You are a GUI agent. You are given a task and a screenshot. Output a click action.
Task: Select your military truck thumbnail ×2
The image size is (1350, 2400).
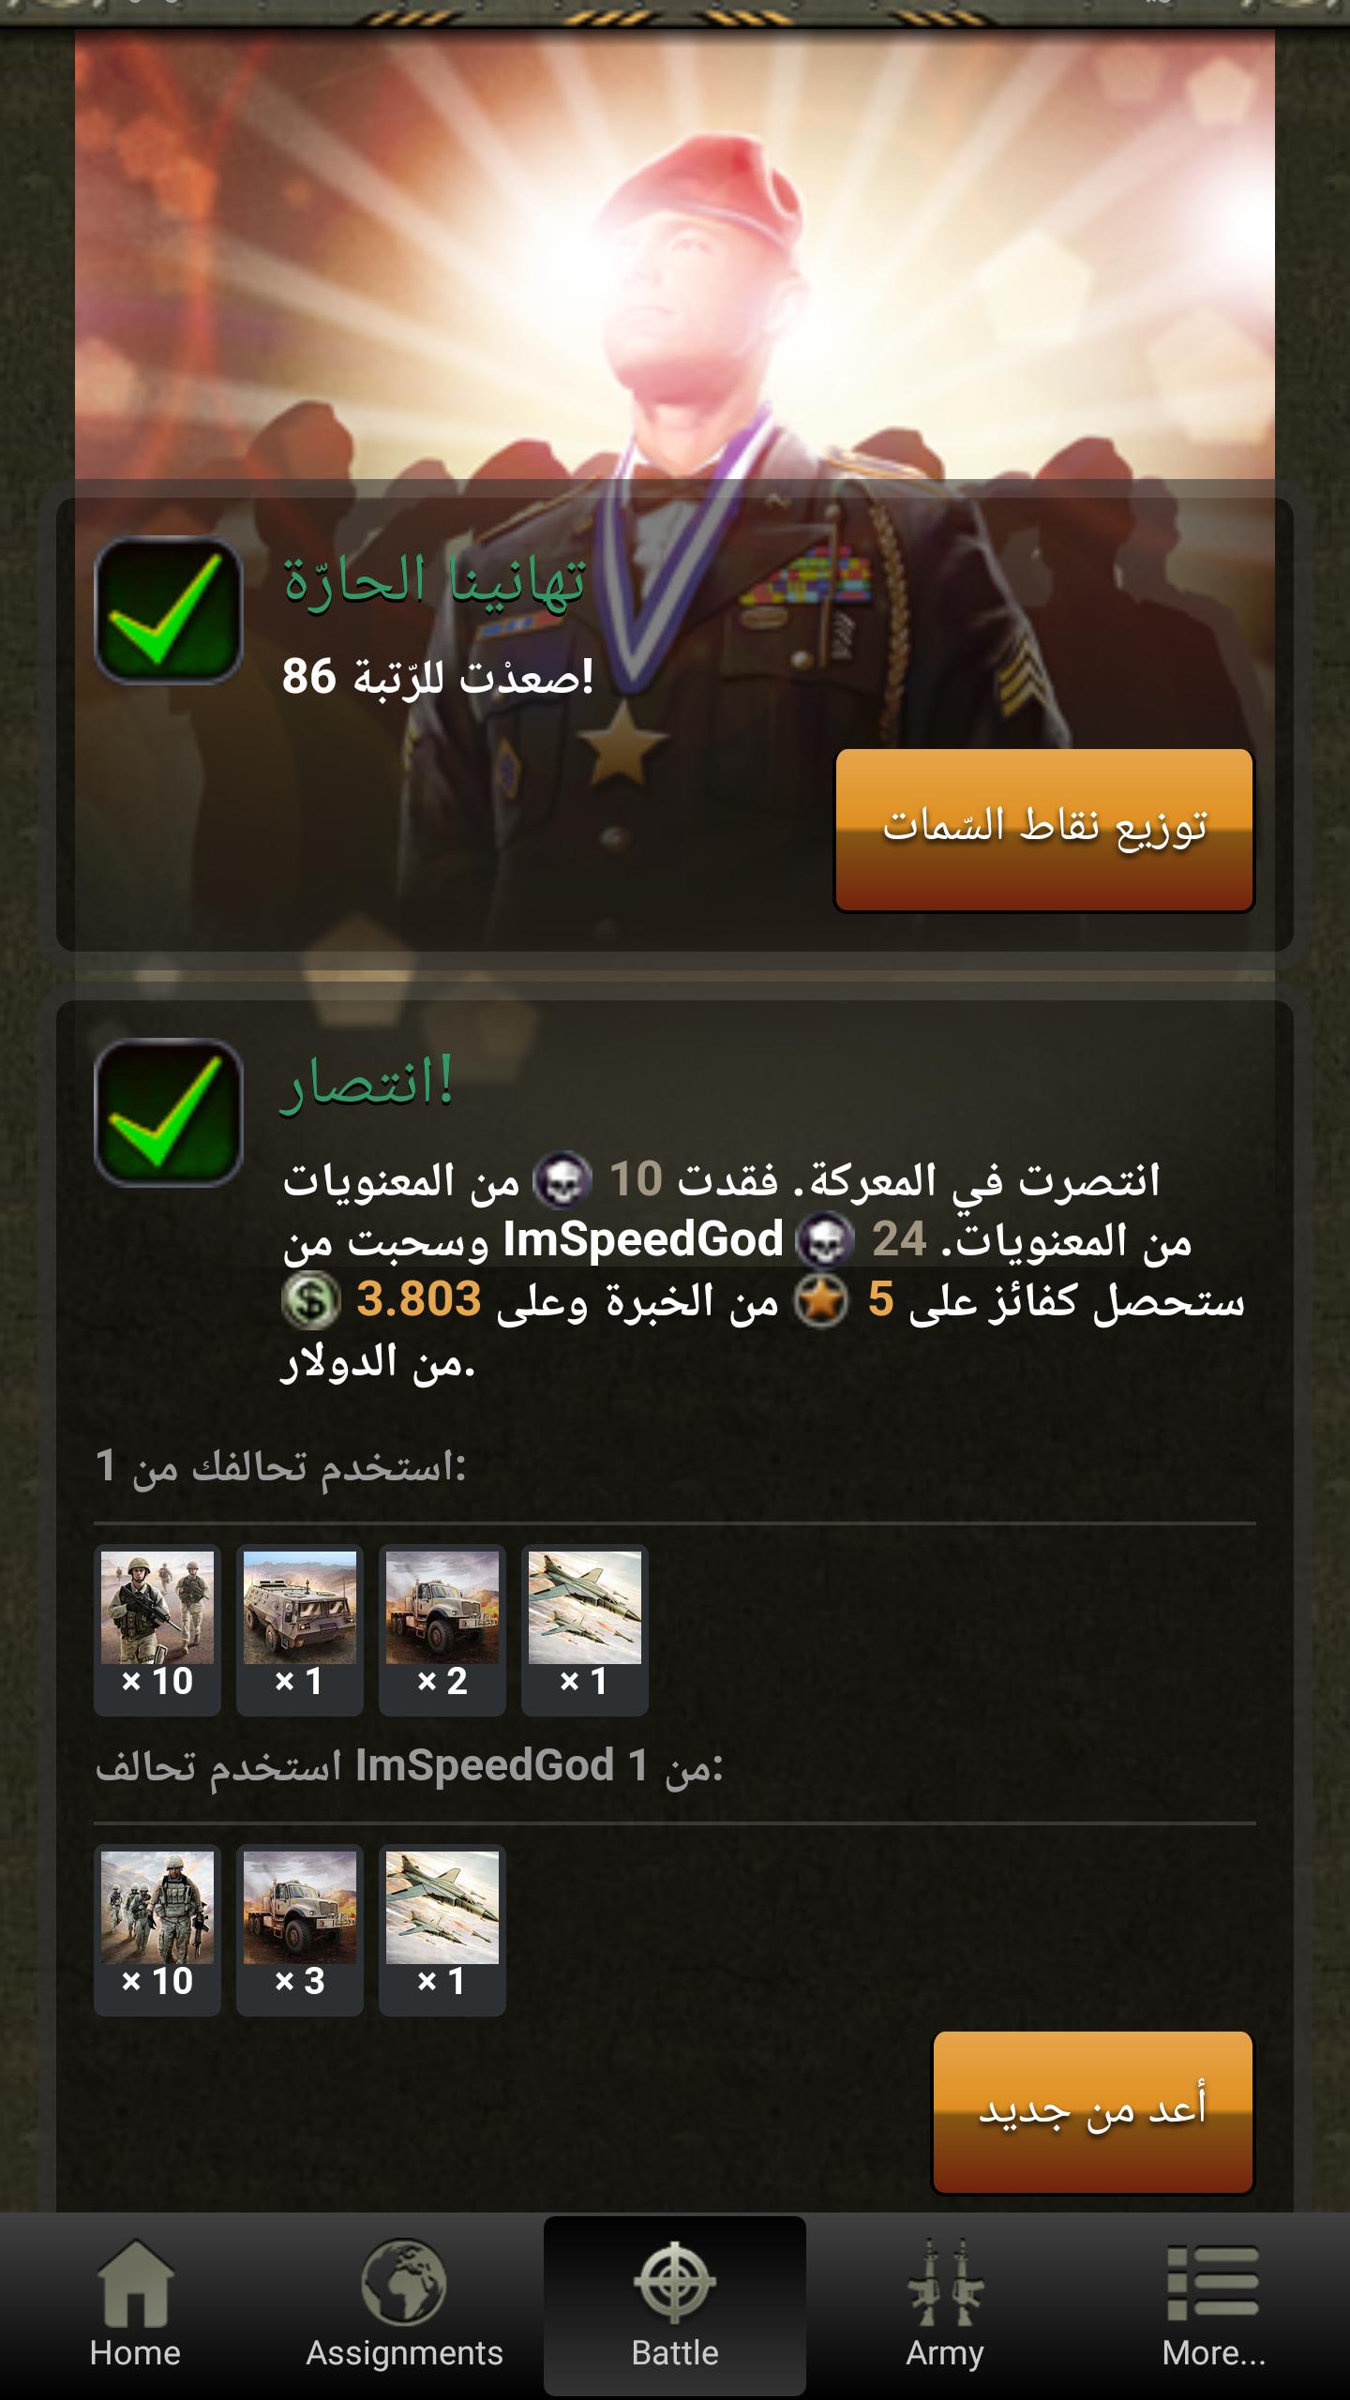coord(442,1630)
